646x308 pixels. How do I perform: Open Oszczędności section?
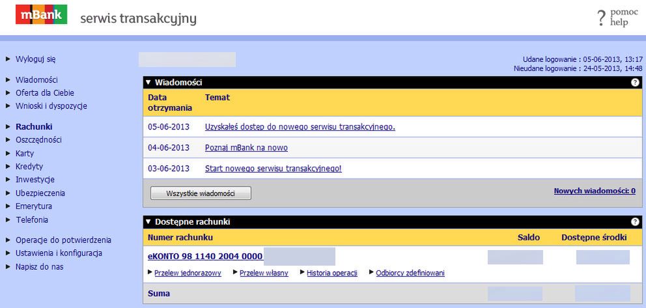(38, 140)
